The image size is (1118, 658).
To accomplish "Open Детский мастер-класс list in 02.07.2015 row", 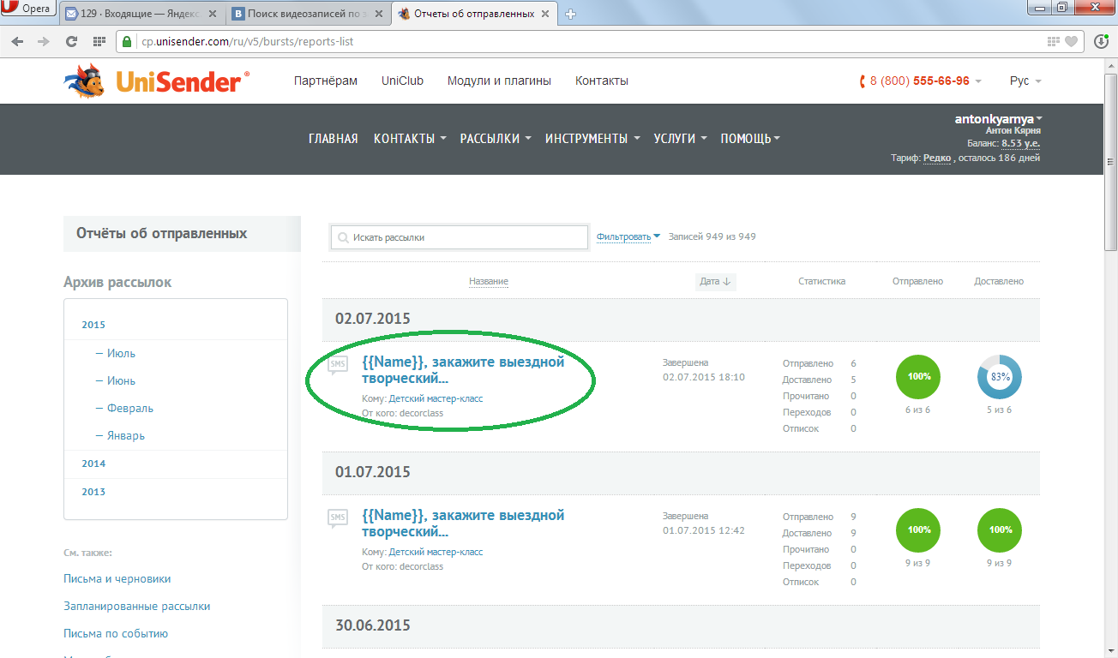I will coord(436,398).
